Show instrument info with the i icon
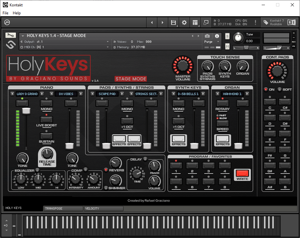Screen dimensions: 300x238 point(217,36)
